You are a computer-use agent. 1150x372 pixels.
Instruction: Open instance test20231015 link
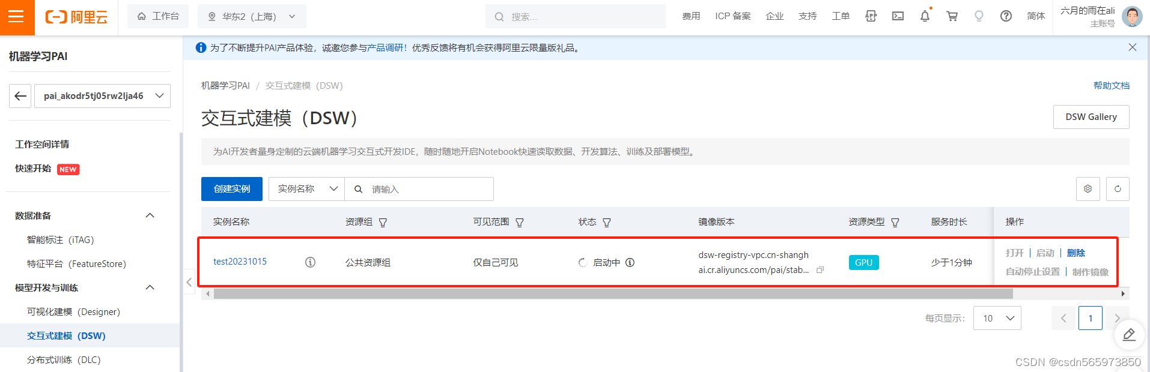click(x=240, y=262)
